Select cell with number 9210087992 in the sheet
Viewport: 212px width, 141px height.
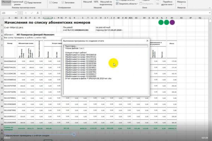(10, 110)
